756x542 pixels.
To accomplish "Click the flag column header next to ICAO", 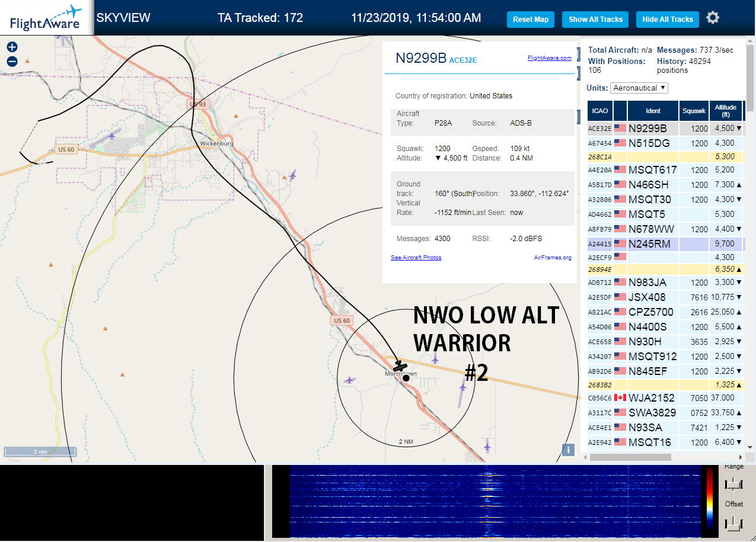I will [x=620, y=111].
